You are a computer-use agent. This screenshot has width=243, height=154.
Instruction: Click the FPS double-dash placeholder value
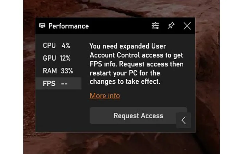click(64, 84)
